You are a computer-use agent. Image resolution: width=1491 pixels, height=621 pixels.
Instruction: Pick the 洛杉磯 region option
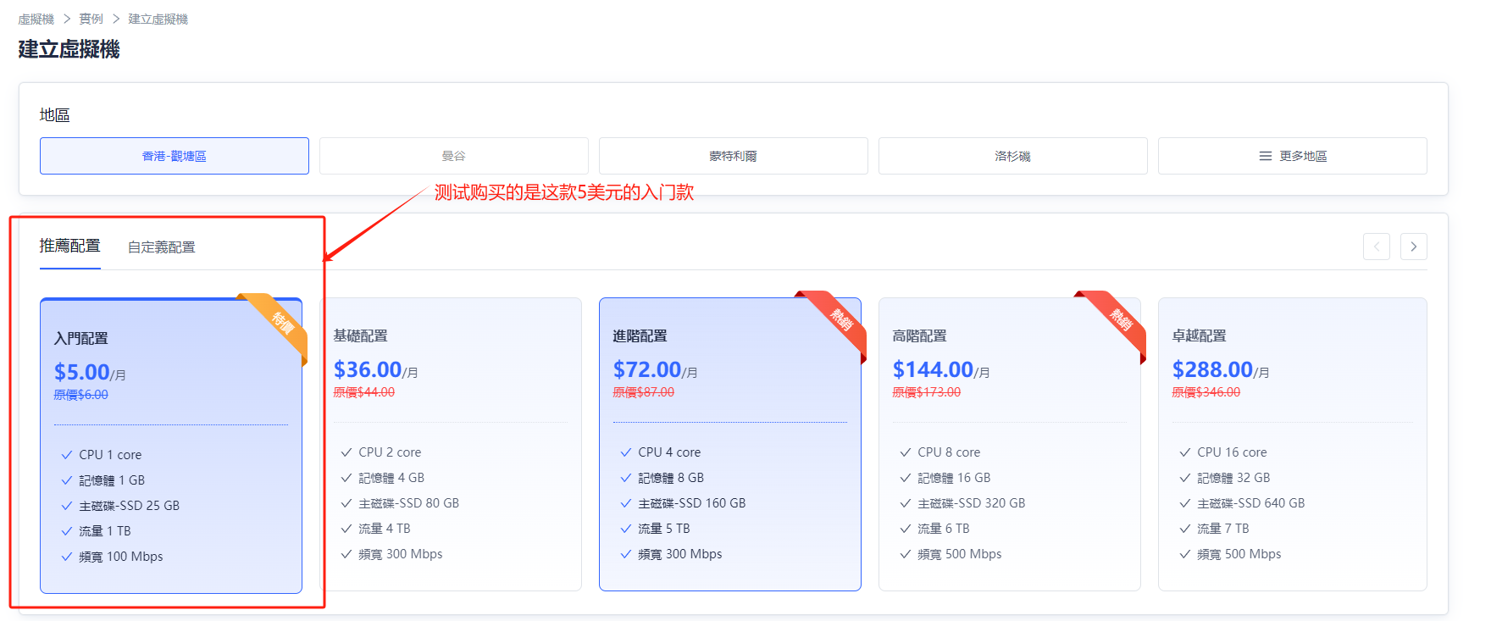coord(1012,156)
